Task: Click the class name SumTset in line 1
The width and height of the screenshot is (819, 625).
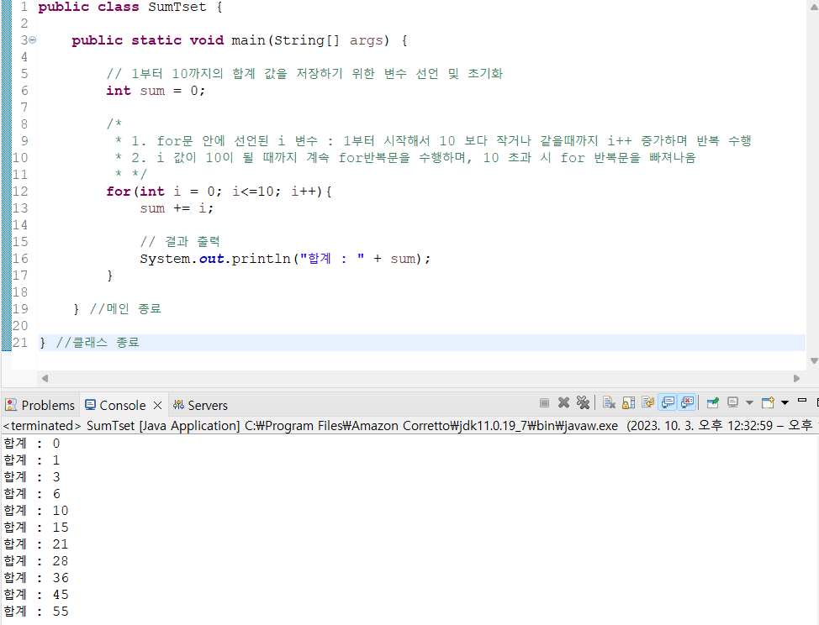Action: pyautogui.click(x=177, y=7)
